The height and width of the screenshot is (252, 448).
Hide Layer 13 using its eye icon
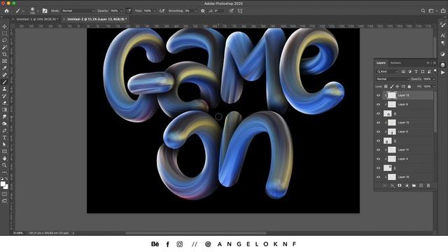[378, 95]
